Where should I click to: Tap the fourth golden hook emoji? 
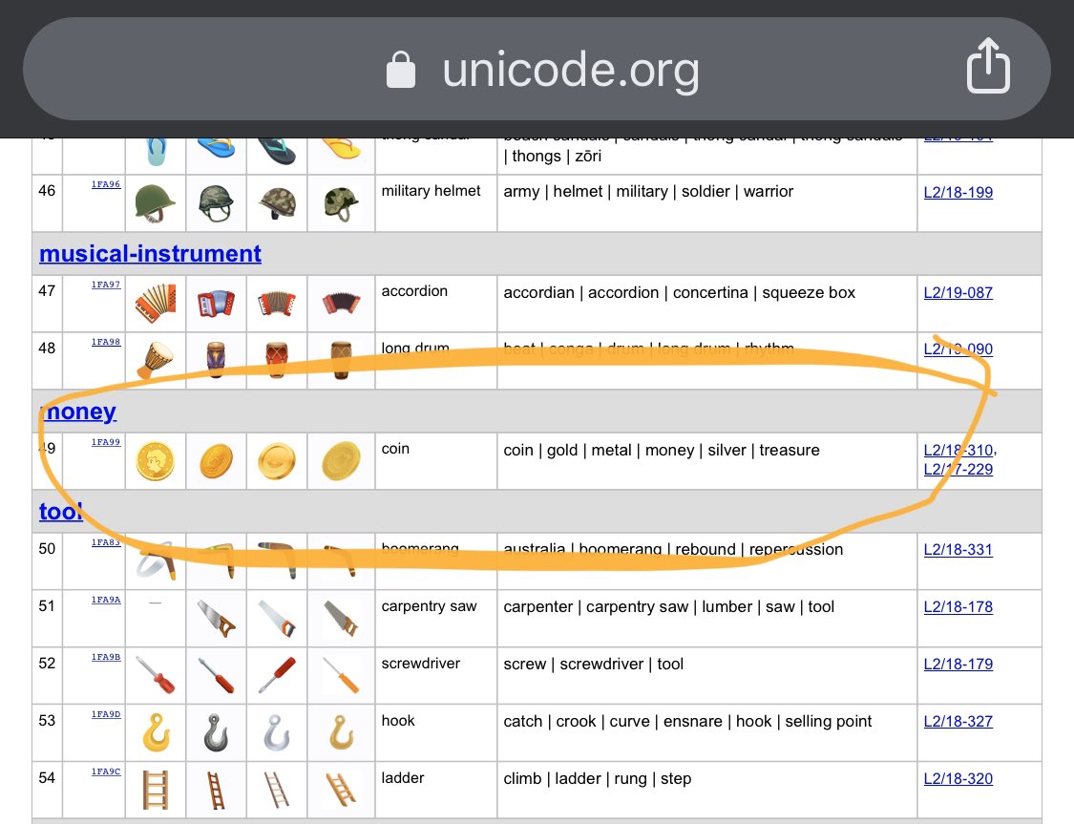341,732
